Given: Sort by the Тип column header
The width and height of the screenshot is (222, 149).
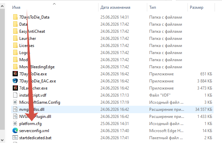Looking at the screenshot, I should click(x=153, y=7).
